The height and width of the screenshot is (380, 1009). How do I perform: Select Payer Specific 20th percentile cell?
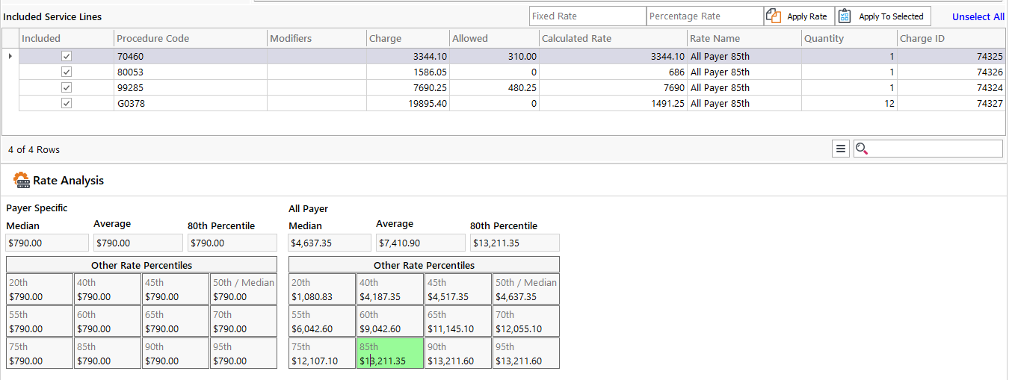[40, 290]
